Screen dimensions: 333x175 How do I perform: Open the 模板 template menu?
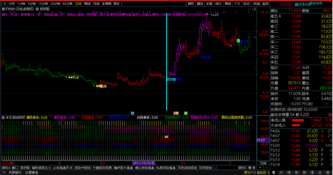click(x=252, y=168)
